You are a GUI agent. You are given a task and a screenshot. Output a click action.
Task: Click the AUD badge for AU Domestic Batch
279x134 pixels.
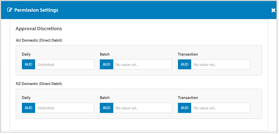pyautogui.click(x=106, y=64)
